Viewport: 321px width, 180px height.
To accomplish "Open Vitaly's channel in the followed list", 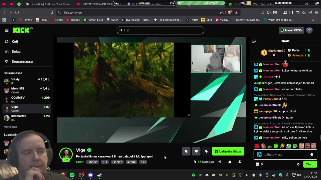I will pyautogui.click(x=27, y=81).
